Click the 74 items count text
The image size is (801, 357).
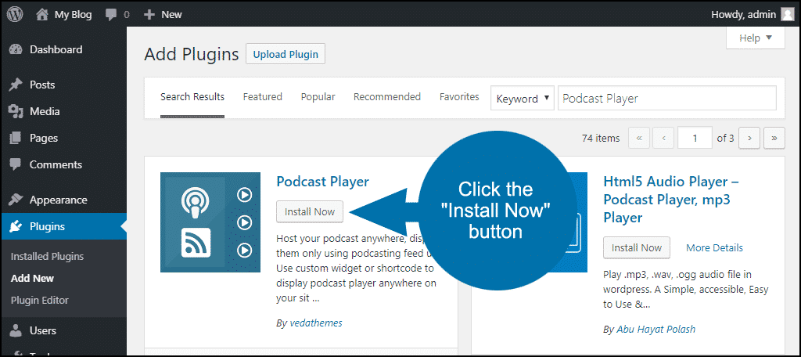[x=601, y=138]
